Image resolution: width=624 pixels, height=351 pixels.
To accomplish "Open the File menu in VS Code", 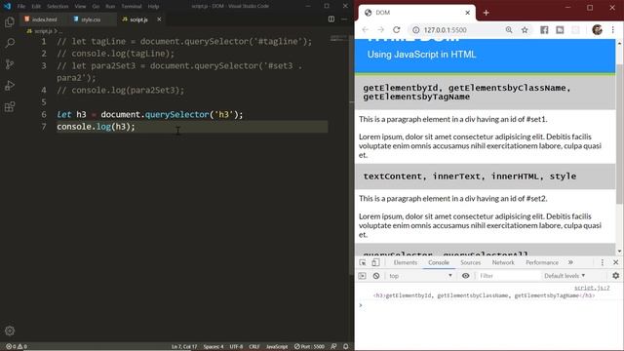I will (x=21, y=7).
